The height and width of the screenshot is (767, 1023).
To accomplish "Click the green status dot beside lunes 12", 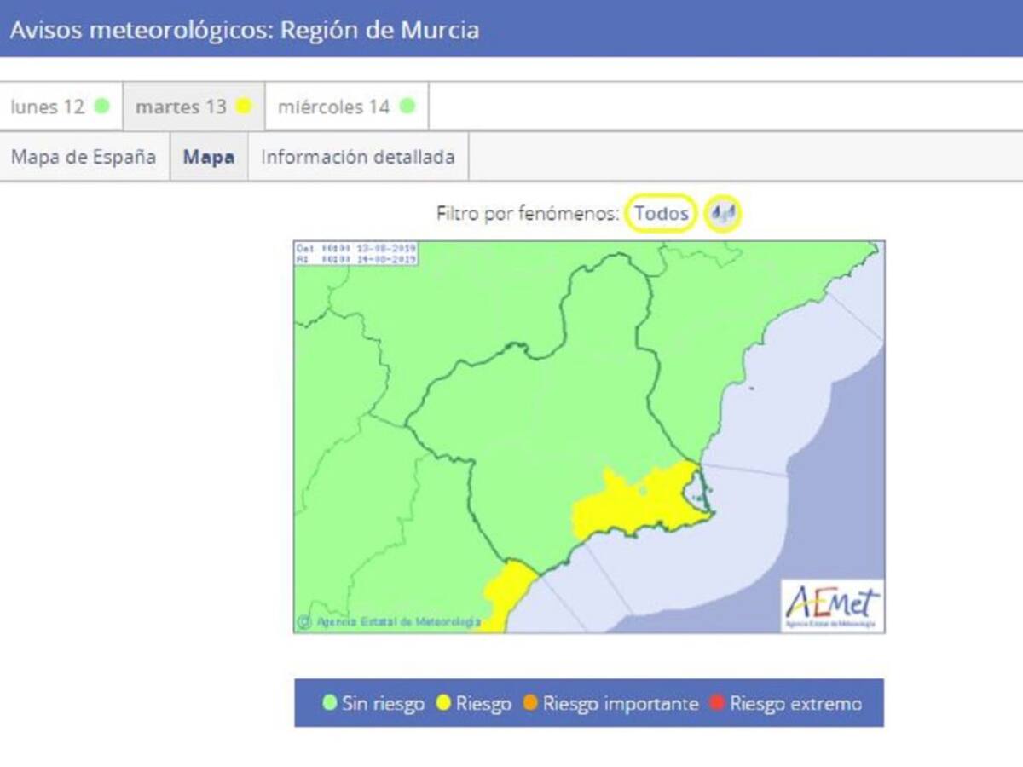I will [101, 107].
